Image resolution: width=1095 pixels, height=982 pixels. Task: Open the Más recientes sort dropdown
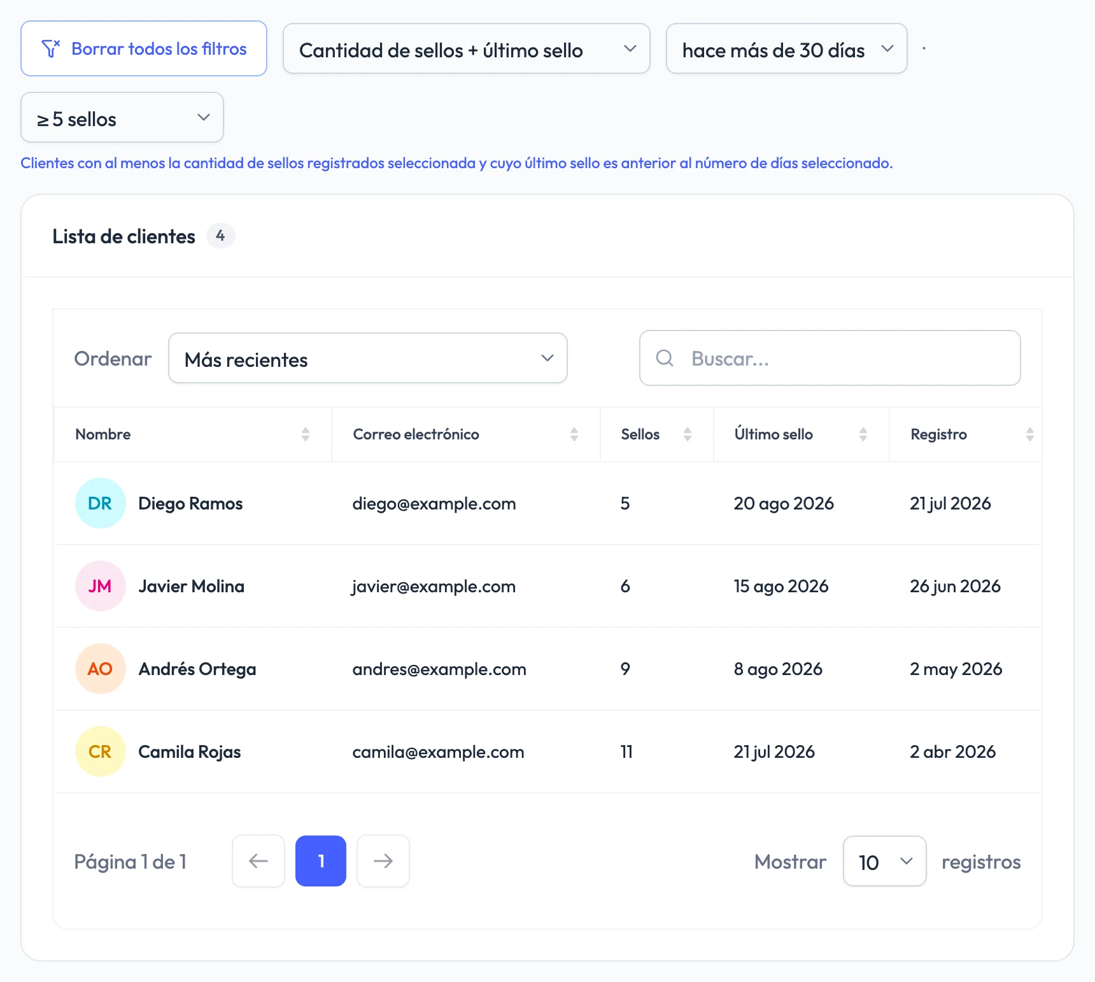[368, 358]
